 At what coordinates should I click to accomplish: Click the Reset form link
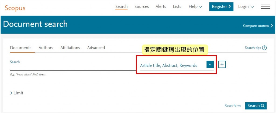233,106
